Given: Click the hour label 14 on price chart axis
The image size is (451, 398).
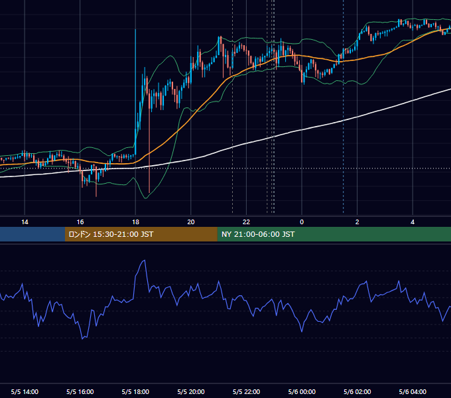Looking at the screenshot, I should pyautogui.click(x=25, y=222).
